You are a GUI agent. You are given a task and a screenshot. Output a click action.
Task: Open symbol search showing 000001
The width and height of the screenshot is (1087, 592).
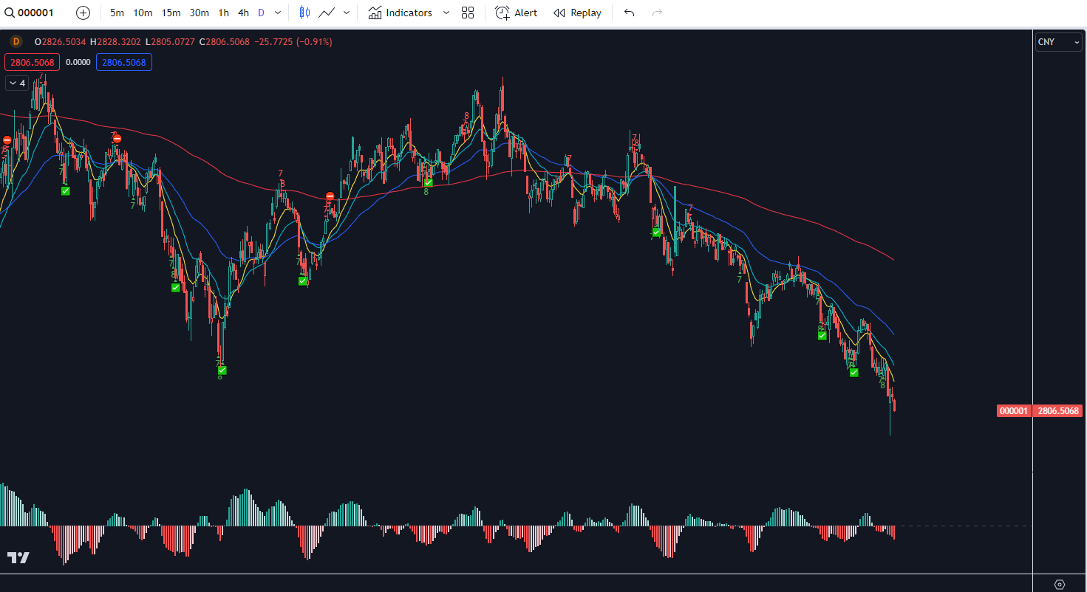pos(30,13)
